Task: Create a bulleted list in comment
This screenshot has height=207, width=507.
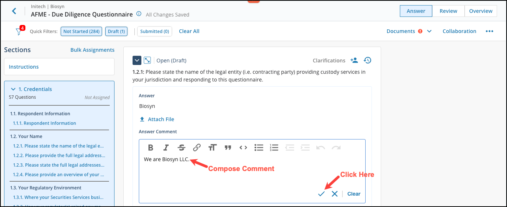Action: coord(259,148)
